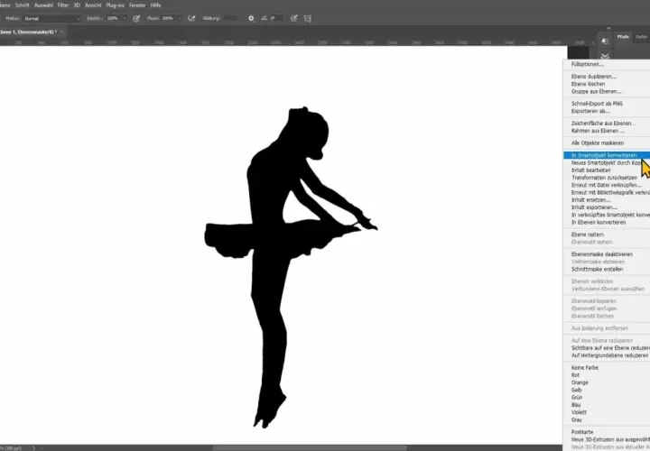Open the Modus blend mode dropdown
Viewport: 650px width, 451px height.
coord(51,19)
